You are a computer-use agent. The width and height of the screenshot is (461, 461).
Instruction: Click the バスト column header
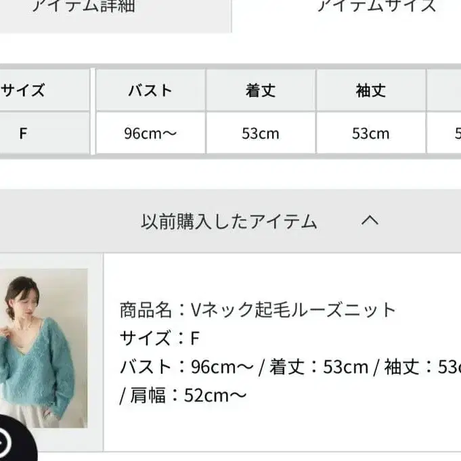click(x=150, y=90)
